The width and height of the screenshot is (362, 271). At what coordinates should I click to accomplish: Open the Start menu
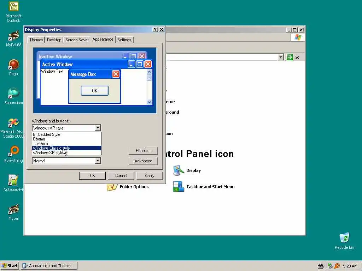(10, 266)
